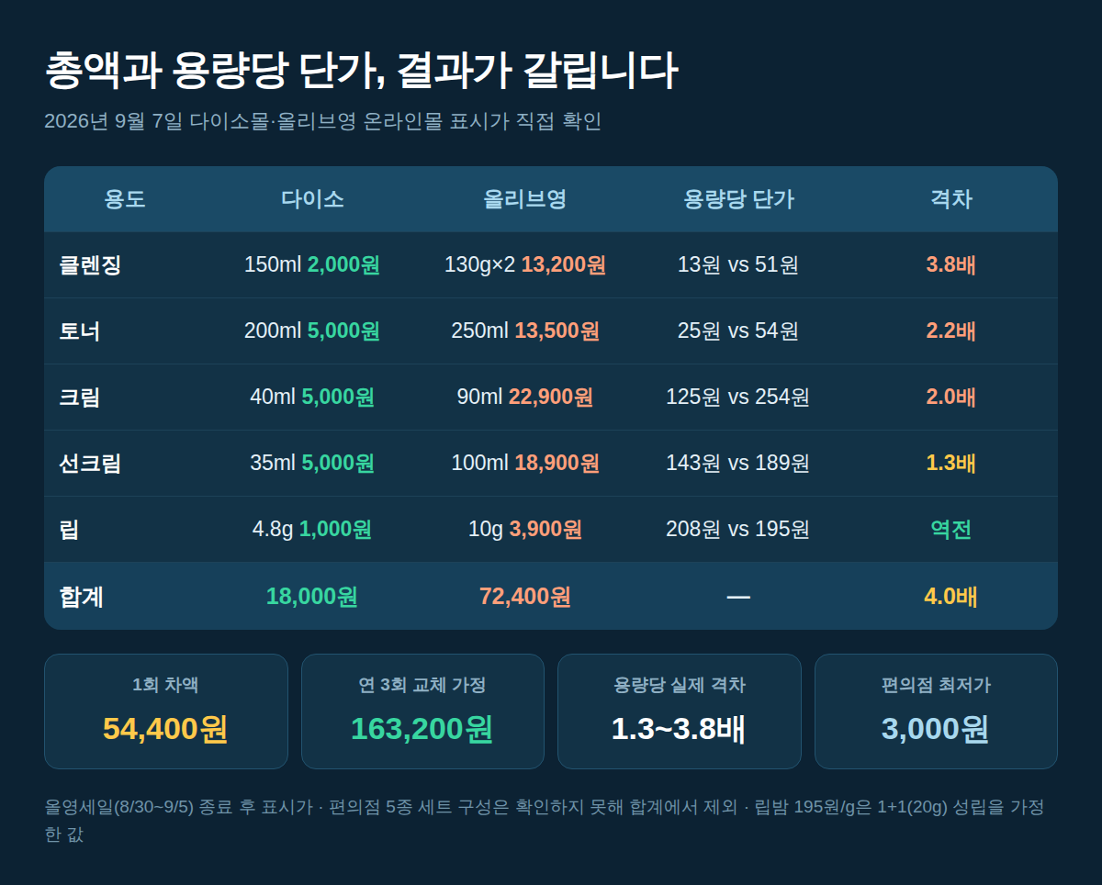Click the unit price '13원 vs 51원'
This screenshot has height=885, width=1102.
[738, 265]
